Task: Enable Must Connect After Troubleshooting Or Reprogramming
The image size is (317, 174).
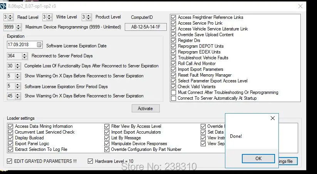Action: [173, 92]
